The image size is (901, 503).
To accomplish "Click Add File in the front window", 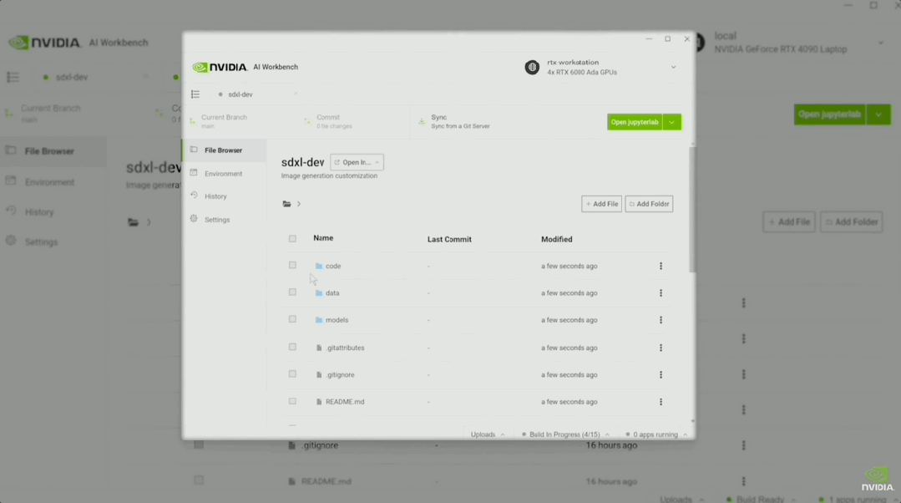I will 601,204.
